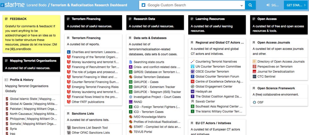Click the Searching state courts document favicon
The width and height of the screenshot is (309, 135).
pos(131,62)
